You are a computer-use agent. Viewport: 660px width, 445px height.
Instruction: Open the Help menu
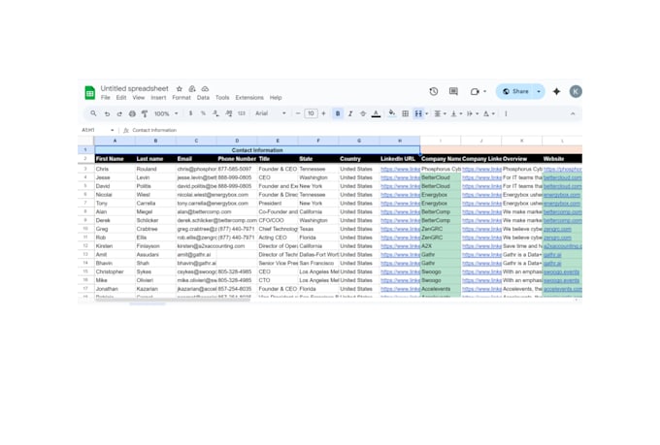[x=276, y=98]
